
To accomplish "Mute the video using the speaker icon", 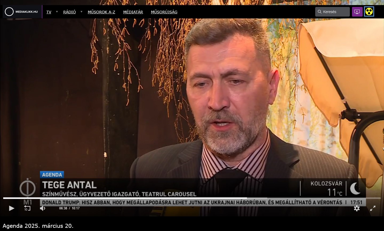I will point(42,208).
